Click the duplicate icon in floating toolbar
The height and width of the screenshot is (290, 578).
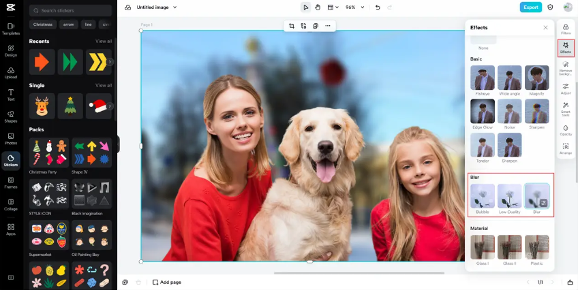(x=316, y=26)
